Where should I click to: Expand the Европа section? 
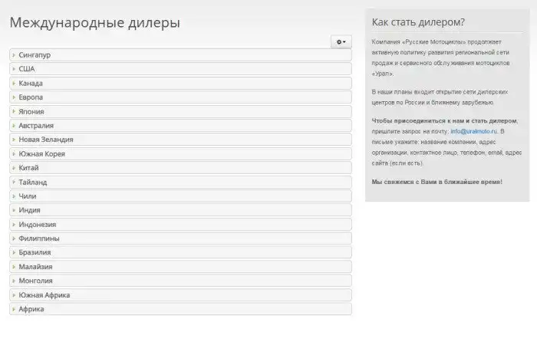click(31, 97)
